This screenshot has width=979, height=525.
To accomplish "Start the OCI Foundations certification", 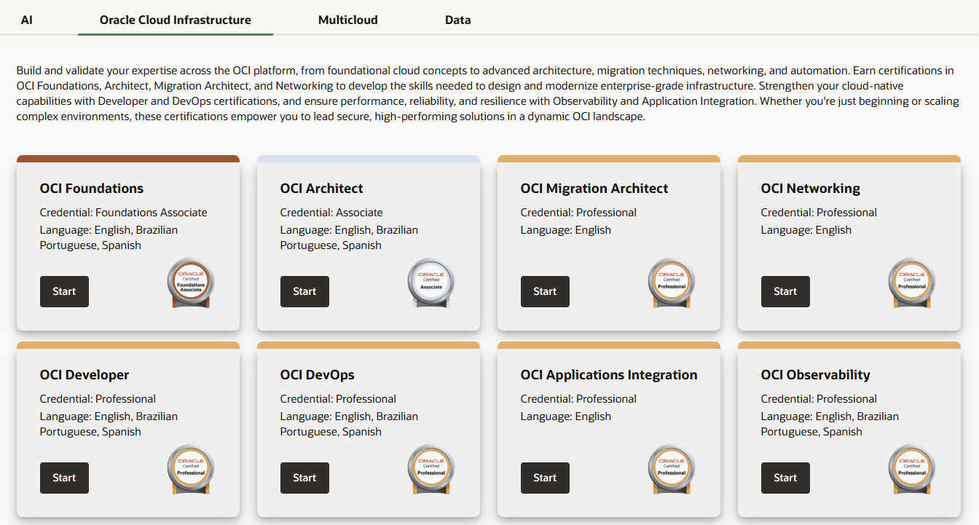I will [64, 291].
